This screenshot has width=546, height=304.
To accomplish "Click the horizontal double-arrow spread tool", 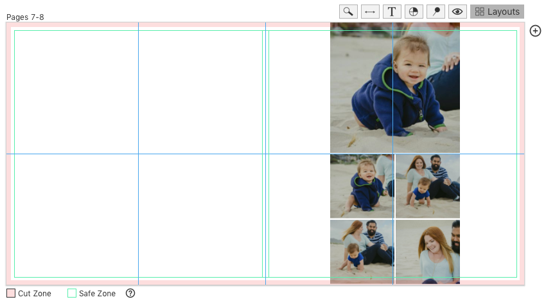I will 370,12.
